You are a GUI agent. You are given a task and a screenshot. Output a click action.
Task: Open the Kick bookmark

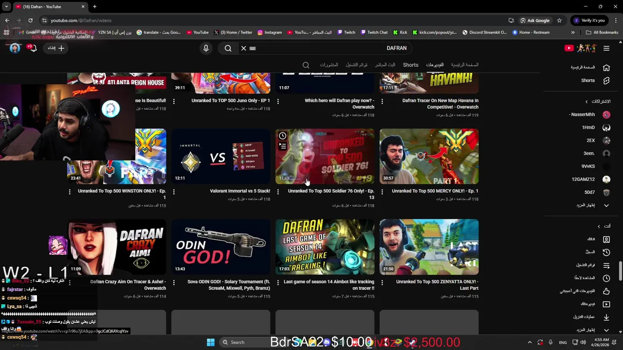click(400, 33)
